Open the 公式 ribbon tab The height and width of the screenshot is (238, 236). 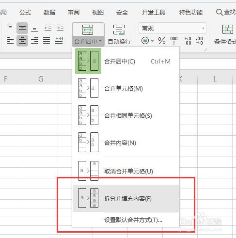tap(25, 13)
